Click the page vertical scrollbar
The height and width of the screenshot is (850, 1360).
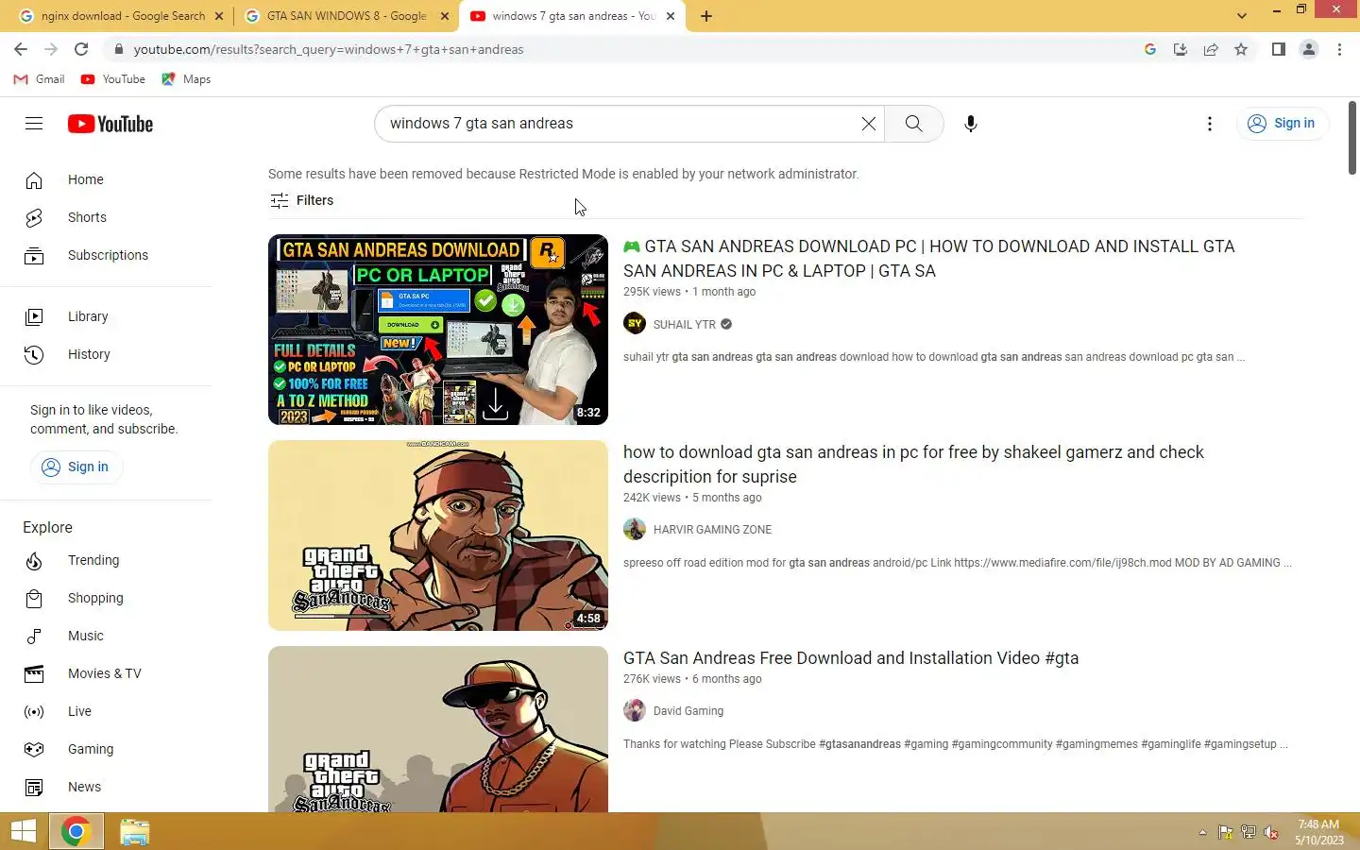1352,138
